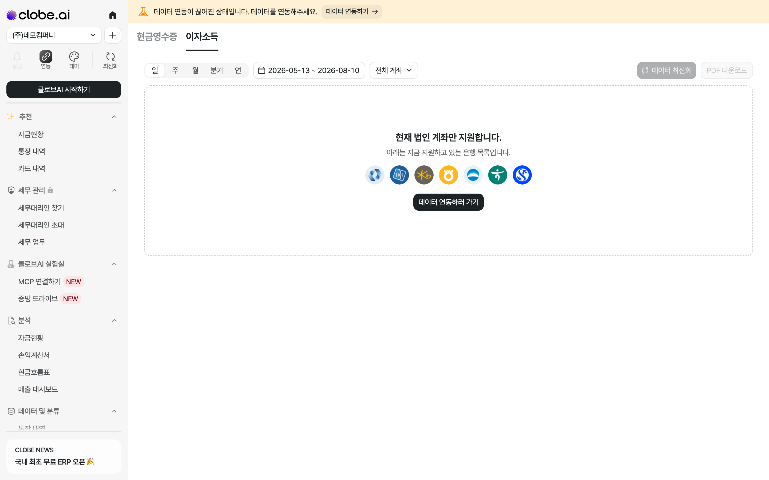Click the database icon beside 데이터 및 분류
Screen dimensions: 769x480
tap(11, 411)
